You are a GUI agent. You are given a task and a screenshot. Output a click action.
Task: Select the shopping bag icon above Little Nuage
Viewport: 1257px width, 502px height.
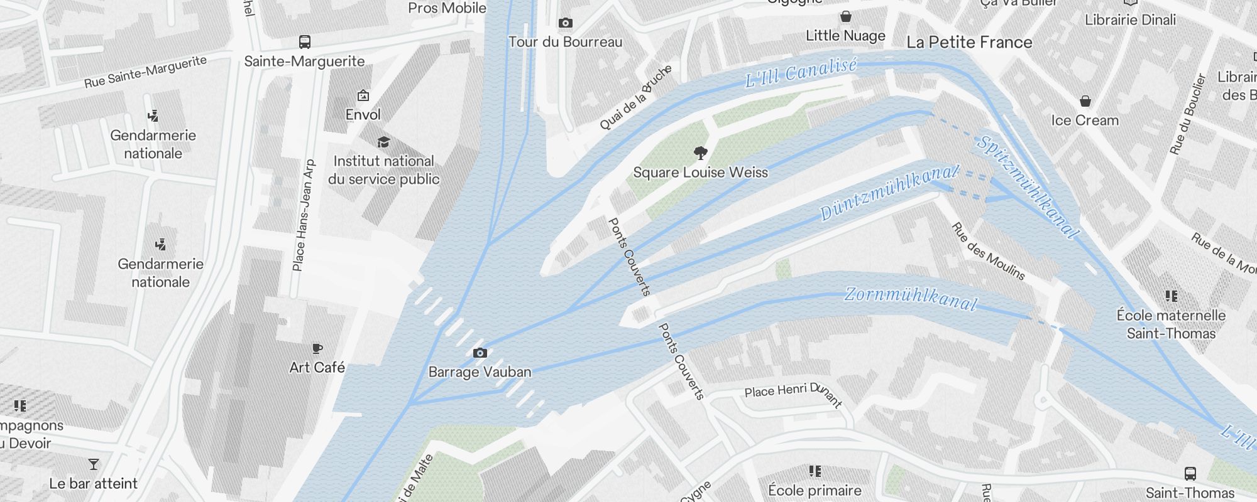(x=846, y=16)
